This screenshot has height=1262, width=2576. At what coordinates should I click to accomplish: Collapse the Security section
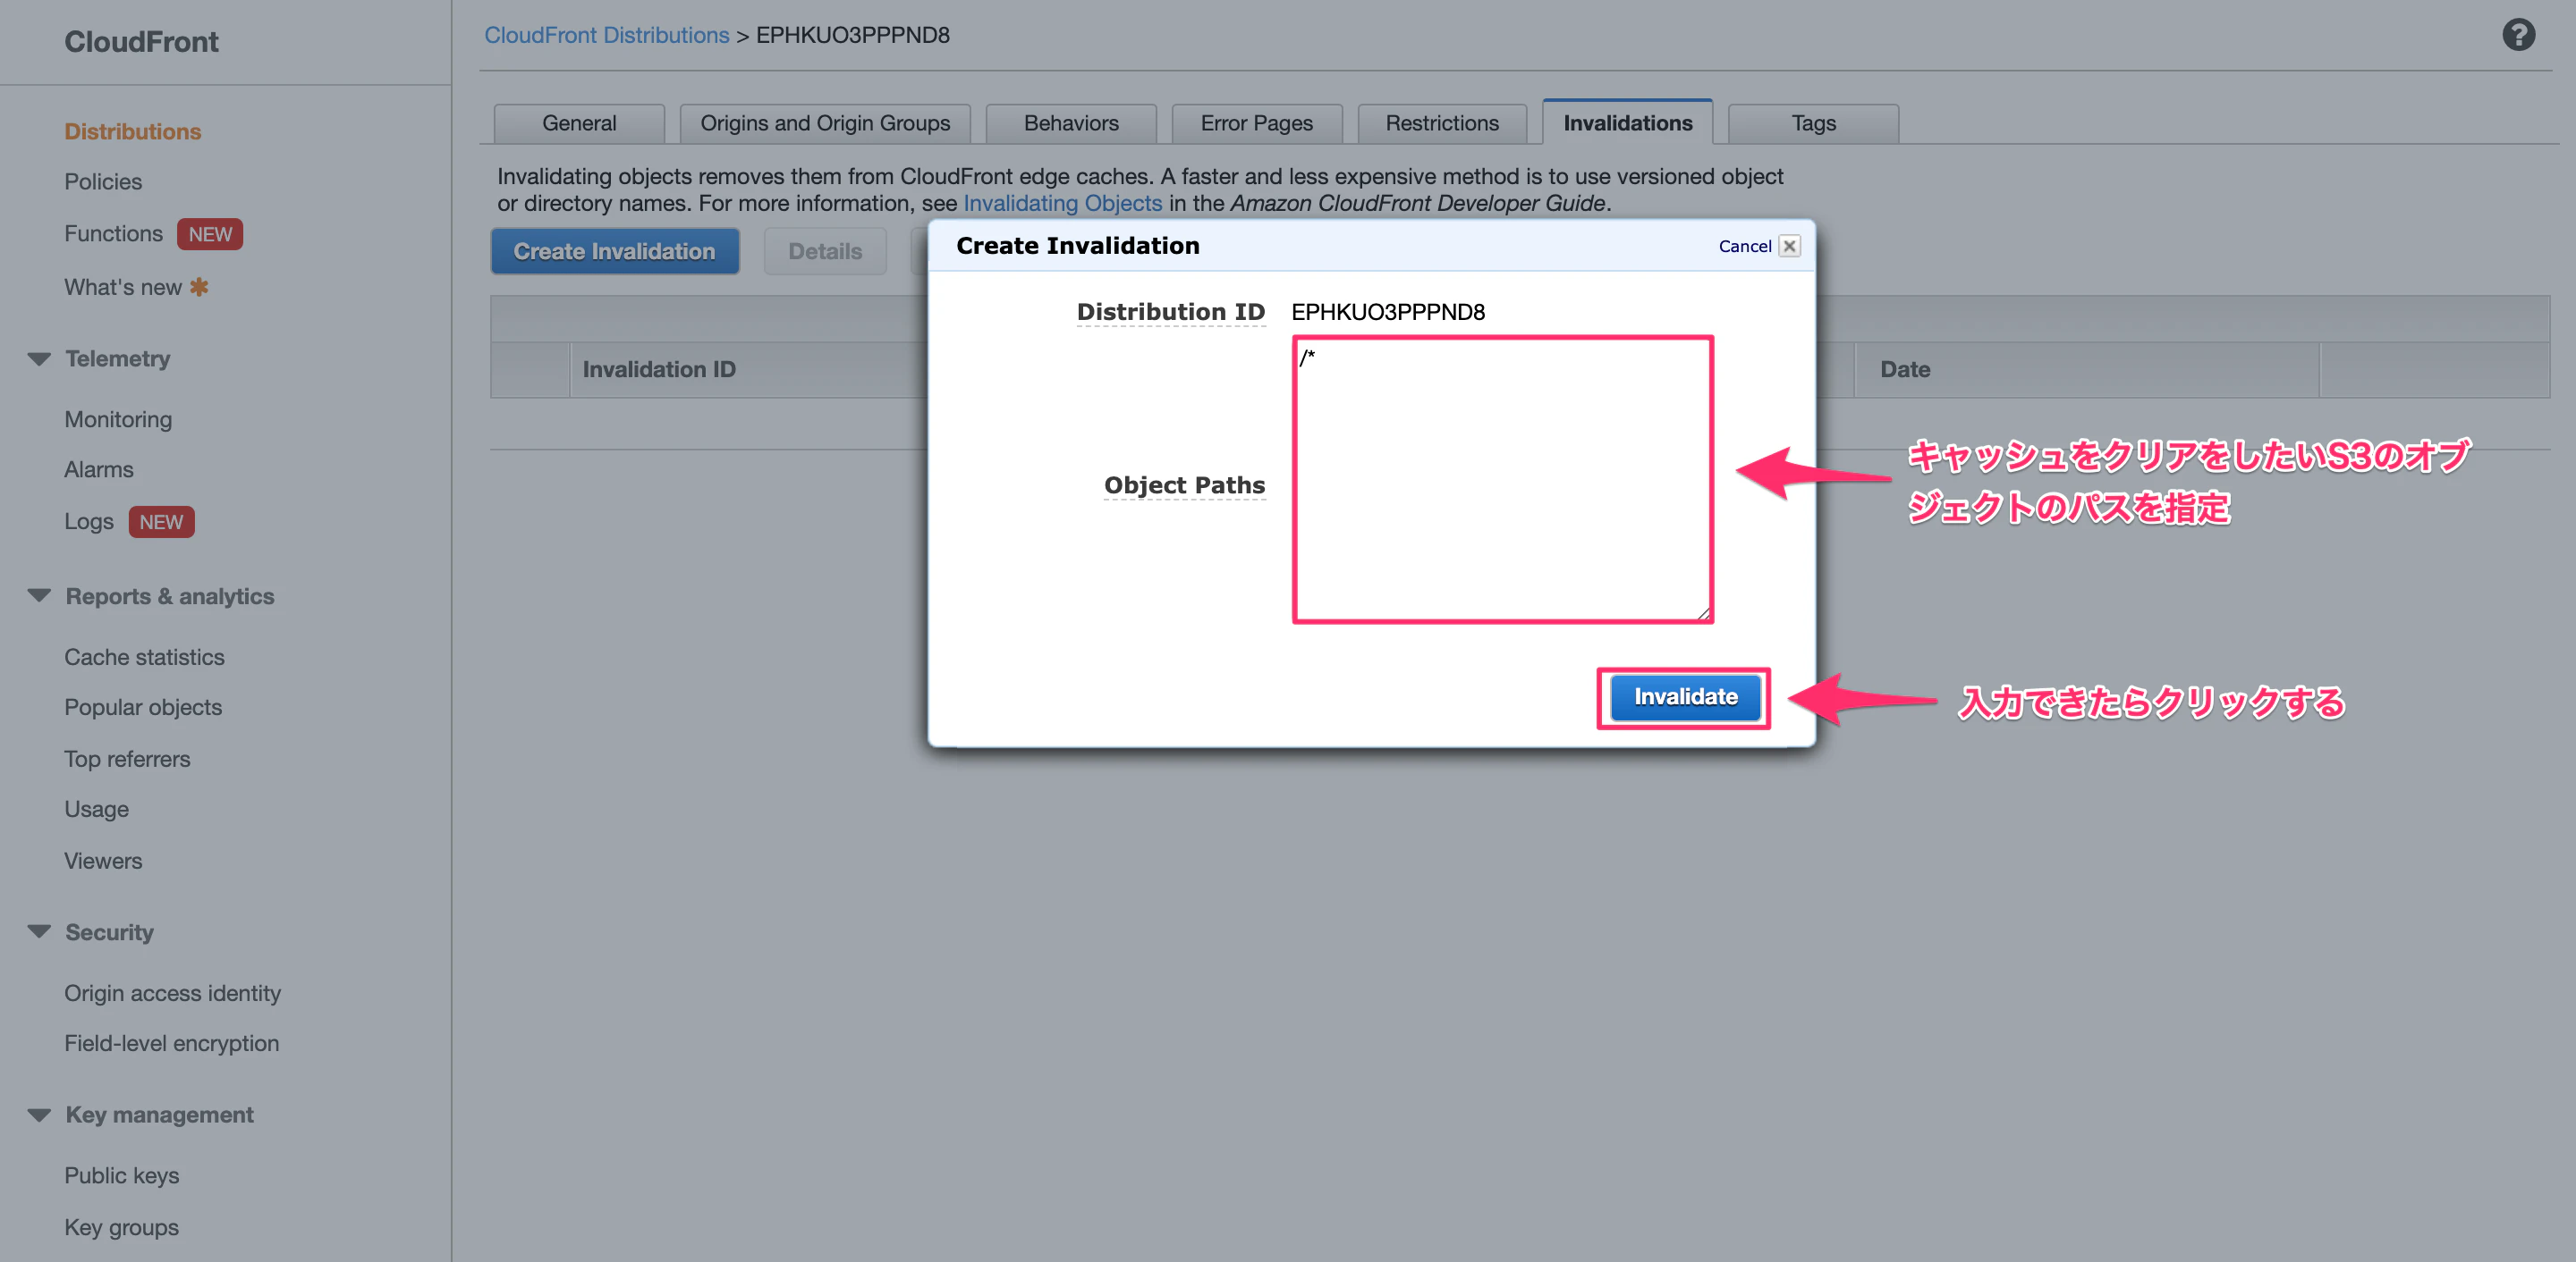click(39, 931)
